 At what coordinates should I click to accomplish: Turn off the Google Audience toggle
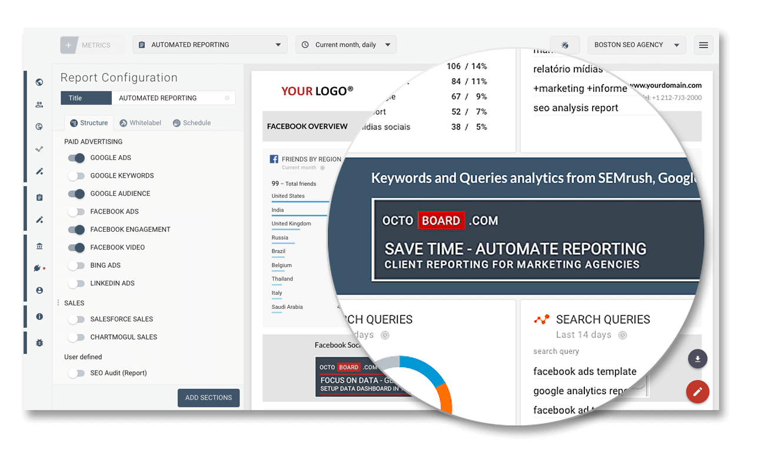(76, 194)
